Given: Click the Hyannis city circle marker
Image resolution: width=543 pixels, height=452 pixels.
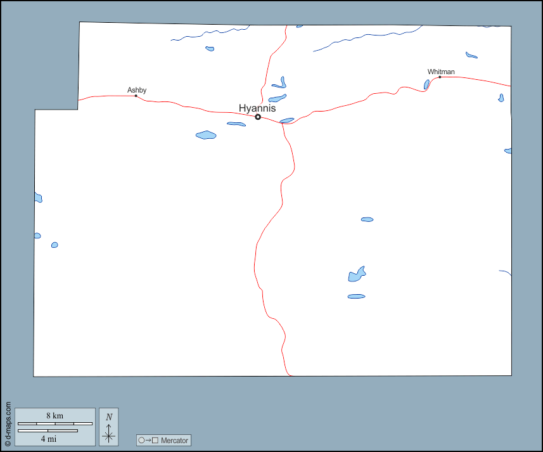Looking at the screenshot, I should pos(258,117).
